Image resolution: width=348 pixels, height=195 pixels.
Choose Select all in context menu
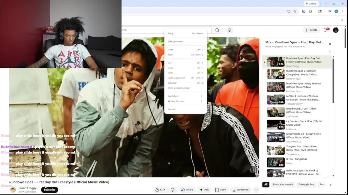pos(185,83)
